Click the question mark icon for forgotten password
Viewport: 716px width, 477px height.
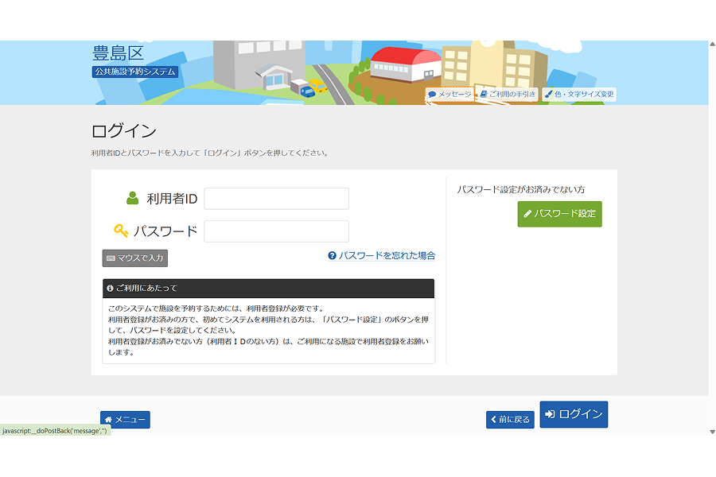click(332, 256)
